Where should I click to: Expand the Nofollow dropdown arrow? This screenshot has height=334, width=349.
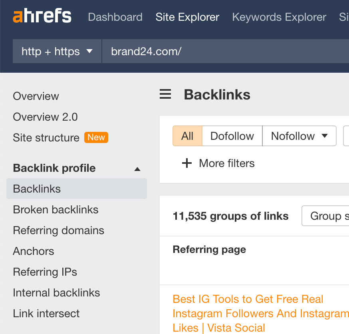point(324,136)
